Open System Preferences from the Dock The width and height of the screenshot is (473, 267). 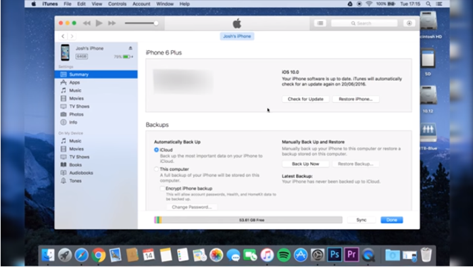point(318,256)
